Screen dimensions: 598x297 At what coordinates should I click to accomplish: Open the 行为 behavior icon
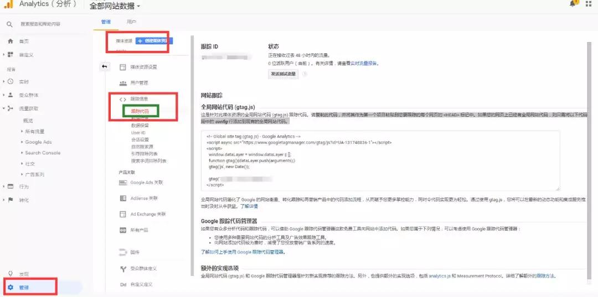coord(11,186)
